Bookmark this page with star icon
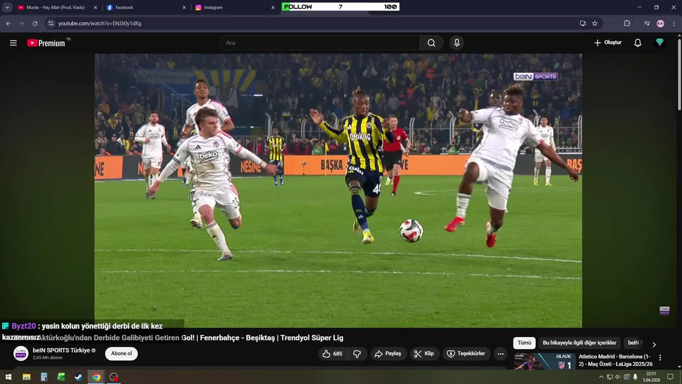Image resolution: width=682 pixels, height=384 pixels. tap(595, 23)
